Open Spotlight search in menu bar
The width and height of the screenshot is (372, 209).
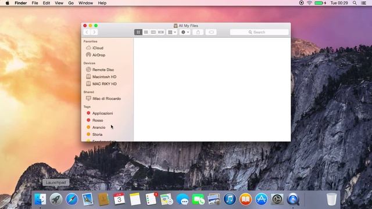tap(355, 3)
